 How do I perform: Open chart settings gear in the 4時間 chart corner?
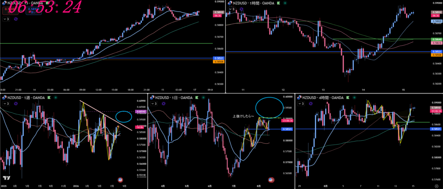click(x=437, y=186)
